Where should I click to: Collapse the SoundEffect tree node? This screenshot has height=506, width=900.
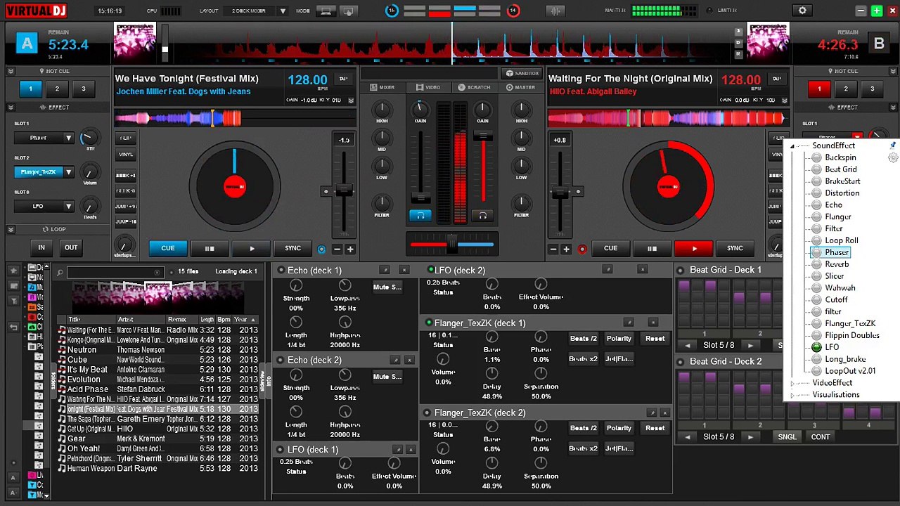(792, 146)
